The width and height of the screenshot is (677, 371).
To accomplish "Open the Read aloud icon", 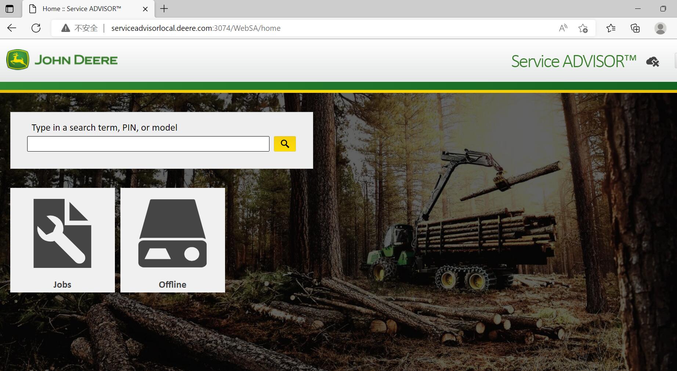I will pos(563,28).
